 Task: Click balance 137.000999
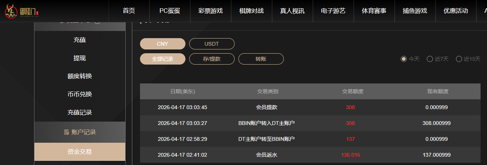pos(436,155)
